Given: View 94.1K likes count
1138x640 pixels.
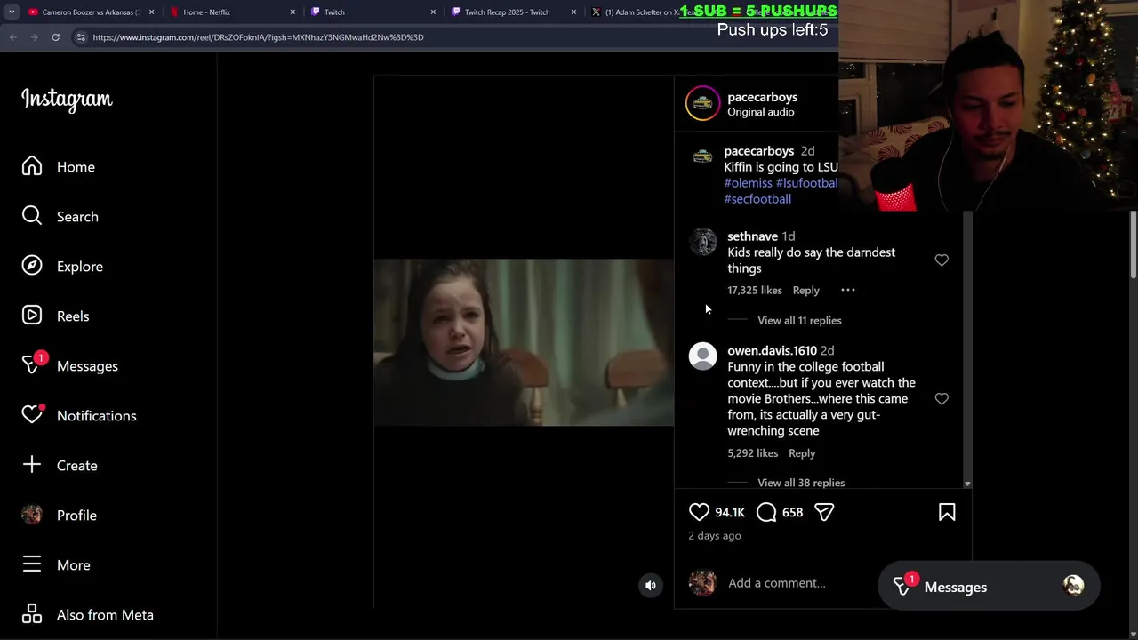Looking at the screenshot, I should tap(729, 512).
